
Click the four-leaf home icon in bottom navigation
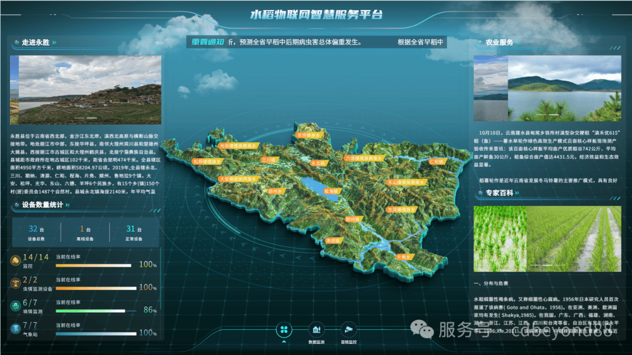pos(284,329)
